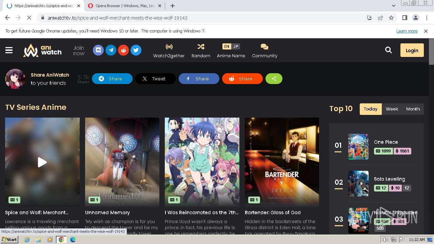
Task: Open Microsoft Edge from taskbar
Action: pyautogui.click(x=73, y=240)
